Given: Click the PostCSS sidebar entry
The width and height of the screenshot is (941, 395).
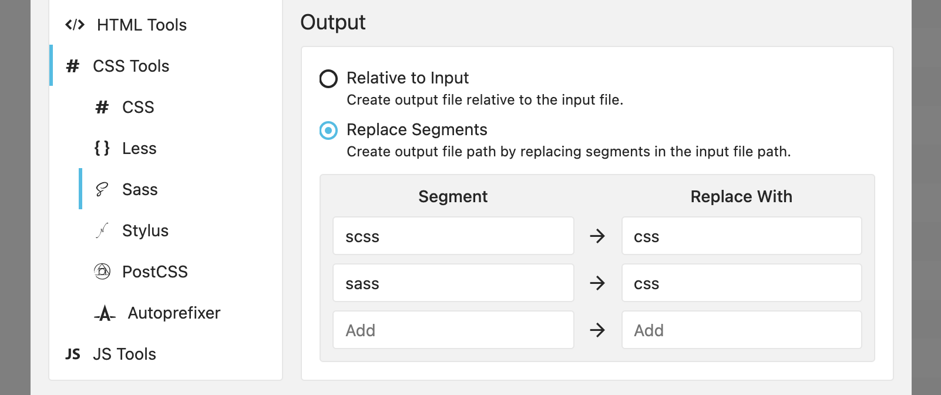Looking at the screenshot, I should (154, 272).
